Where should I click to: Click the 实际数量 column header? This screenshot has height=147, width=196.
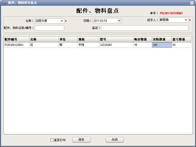[x=162, y=39]
